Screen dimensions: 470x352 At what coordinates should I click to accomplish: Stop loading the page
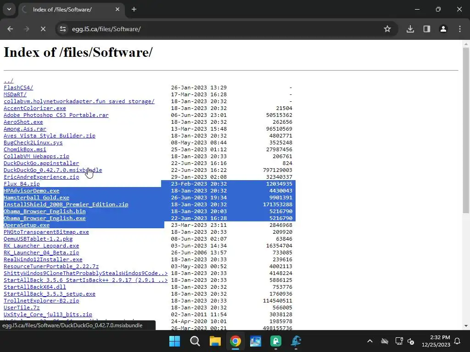pos(43,29)
